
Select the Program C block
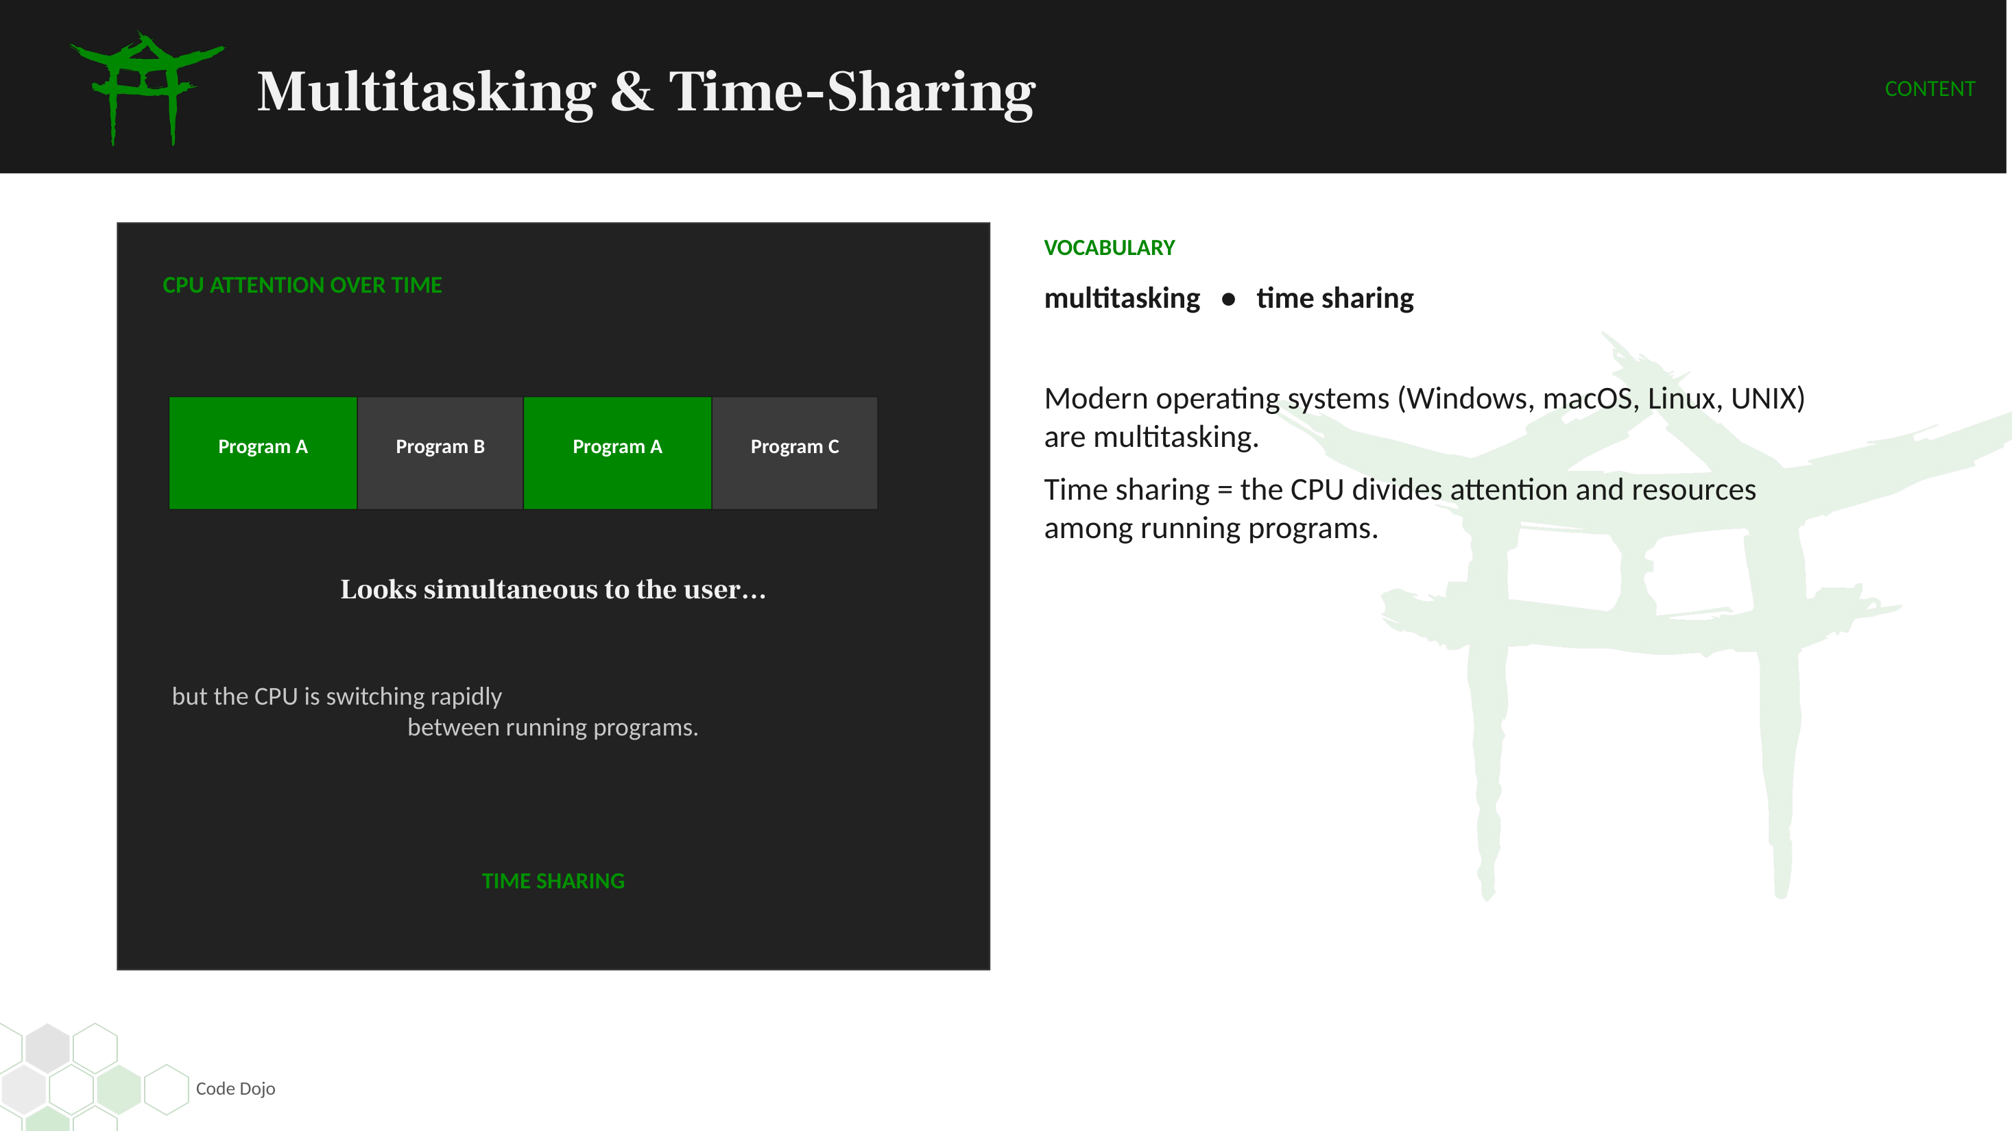794,452
